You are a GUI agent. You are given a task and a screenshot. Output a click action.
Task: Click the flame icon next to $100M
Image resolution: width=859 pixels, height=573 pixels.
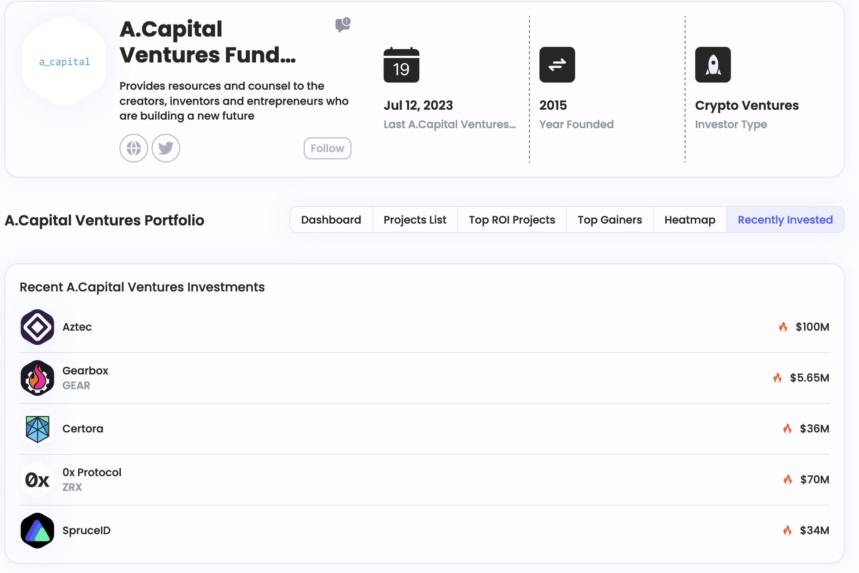[x=783, y=327]
